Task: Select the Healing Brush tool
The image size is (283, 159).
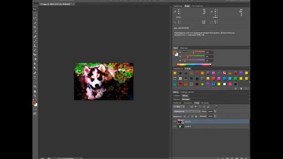Action: point(35,37)
